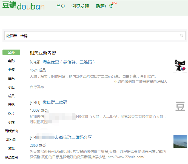This screenshot has height=164, width=188.
Task: Filter results by 书籍
Action: (x=11, y=70)
